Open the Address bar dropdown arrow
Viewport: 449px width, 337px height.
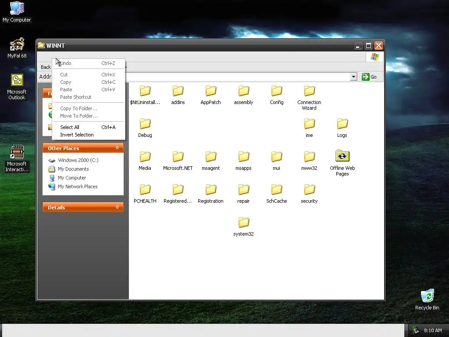(354, 77)
